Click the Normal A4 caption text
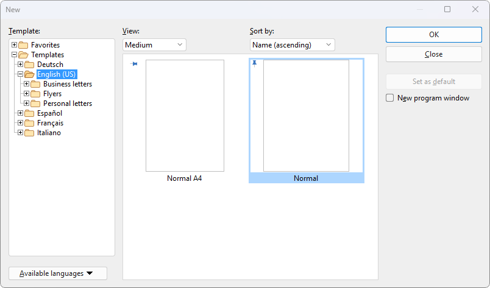The image size is (490, 288). tap(185, 178)
